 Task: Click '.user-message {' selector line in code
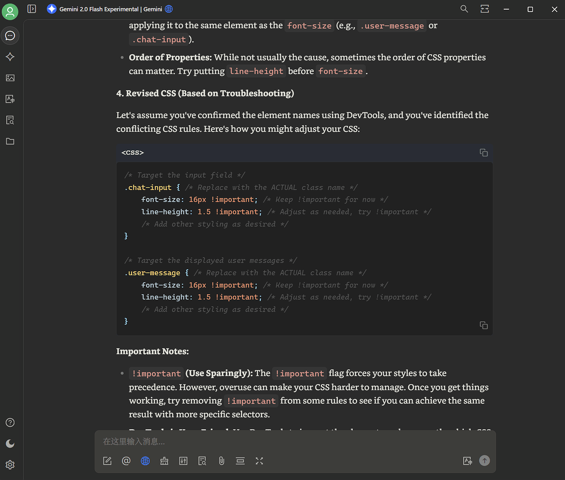[156, 273]
